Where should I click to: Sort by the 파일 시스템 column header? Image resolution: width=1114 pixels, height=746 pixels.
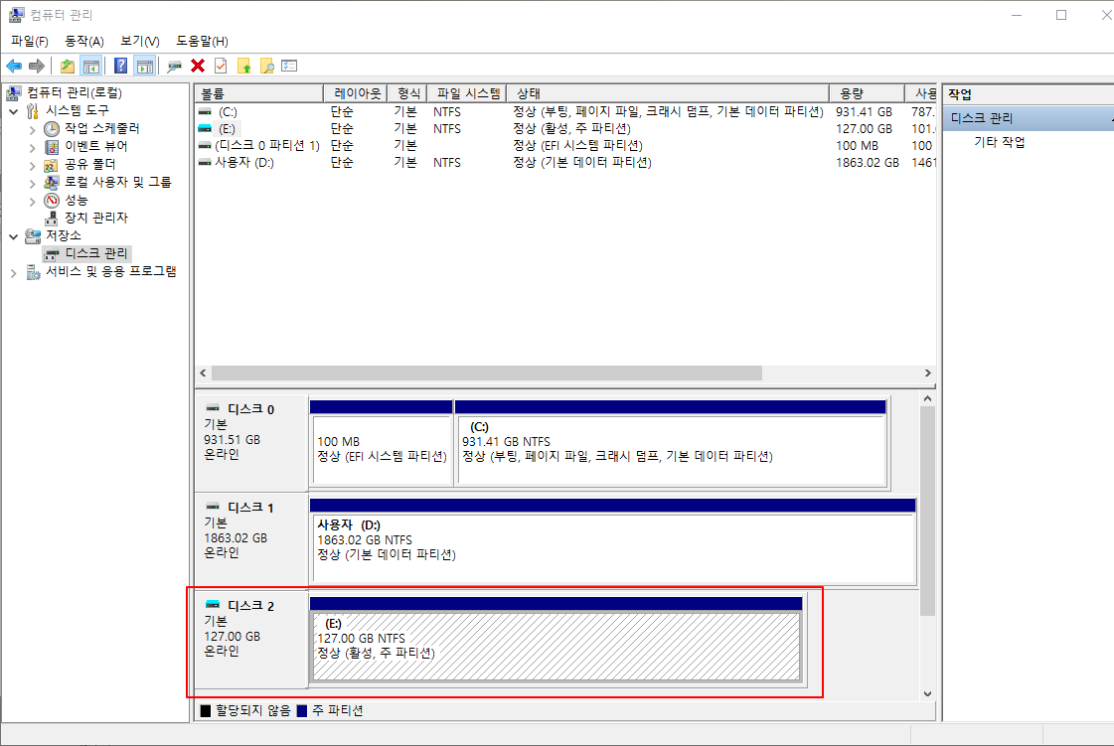click(467, 93)
